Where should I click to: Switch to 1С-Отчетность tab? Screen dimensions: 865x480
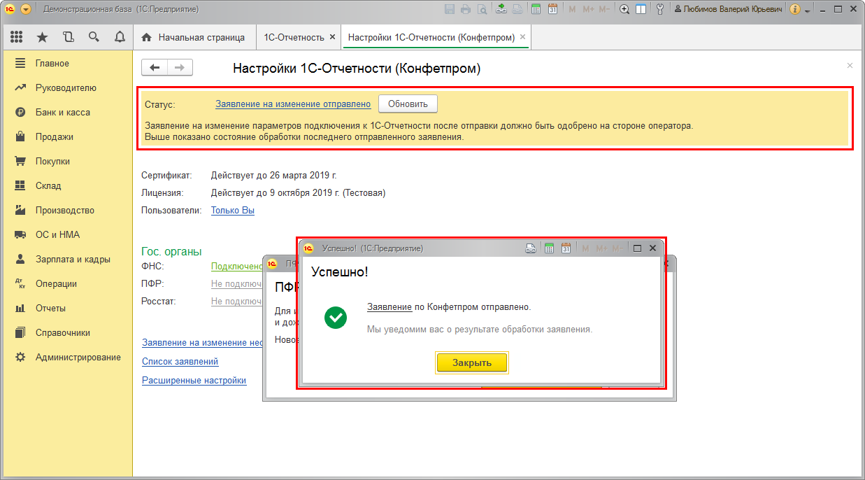(x=293, y=37)
